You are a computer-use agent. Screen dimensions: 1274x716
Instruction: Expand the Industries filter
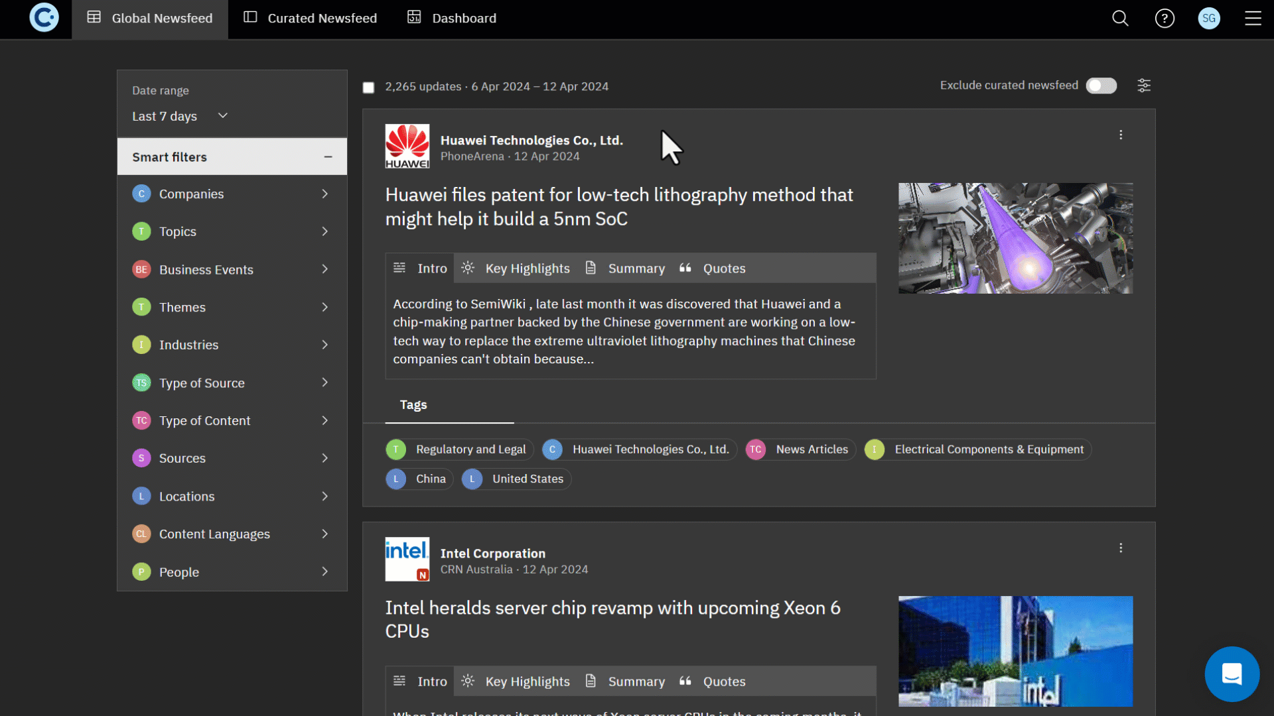(x=232, y=345)
